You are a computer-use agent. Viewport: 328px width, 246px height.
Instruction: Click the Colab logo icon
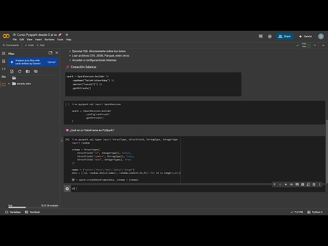6,36
